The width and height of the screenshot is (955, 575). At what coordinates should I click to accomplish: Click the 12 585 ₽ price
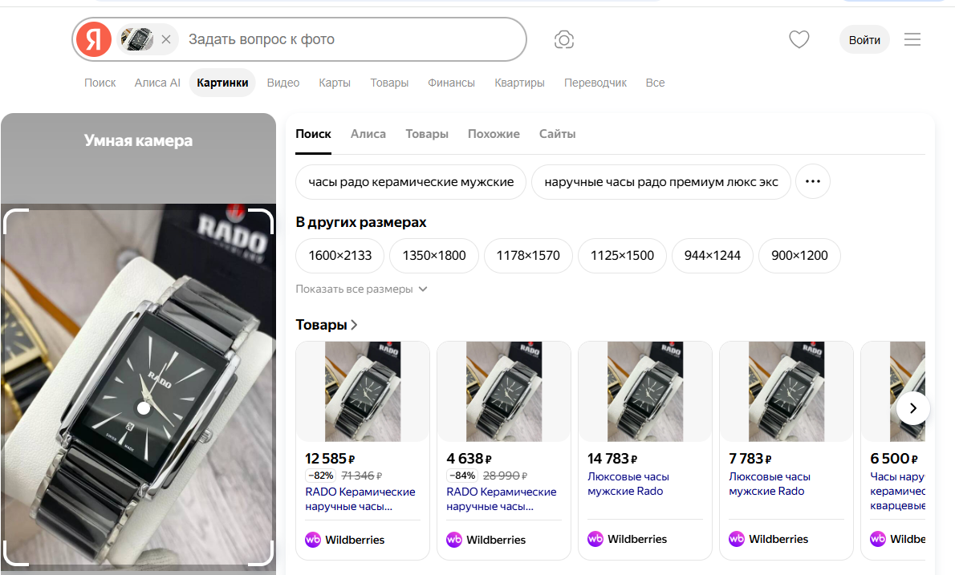click(x=330, y=458)
